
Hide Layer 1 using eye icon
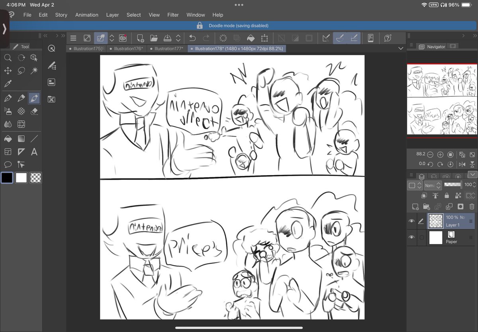point(411,221)
